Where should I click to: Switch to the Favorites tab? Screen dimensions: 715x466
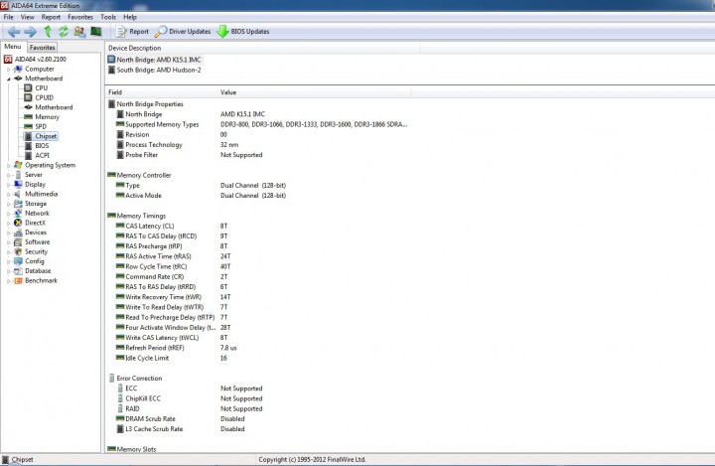[43, 47]
